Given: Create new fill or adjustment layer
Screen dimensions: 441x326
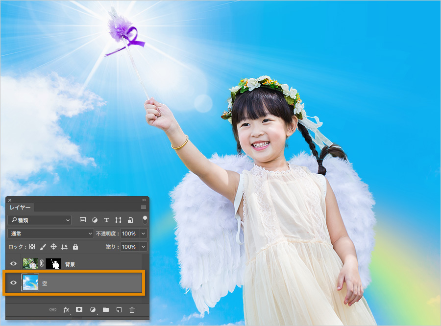Looking at the screenshot, I should point(93,310).
